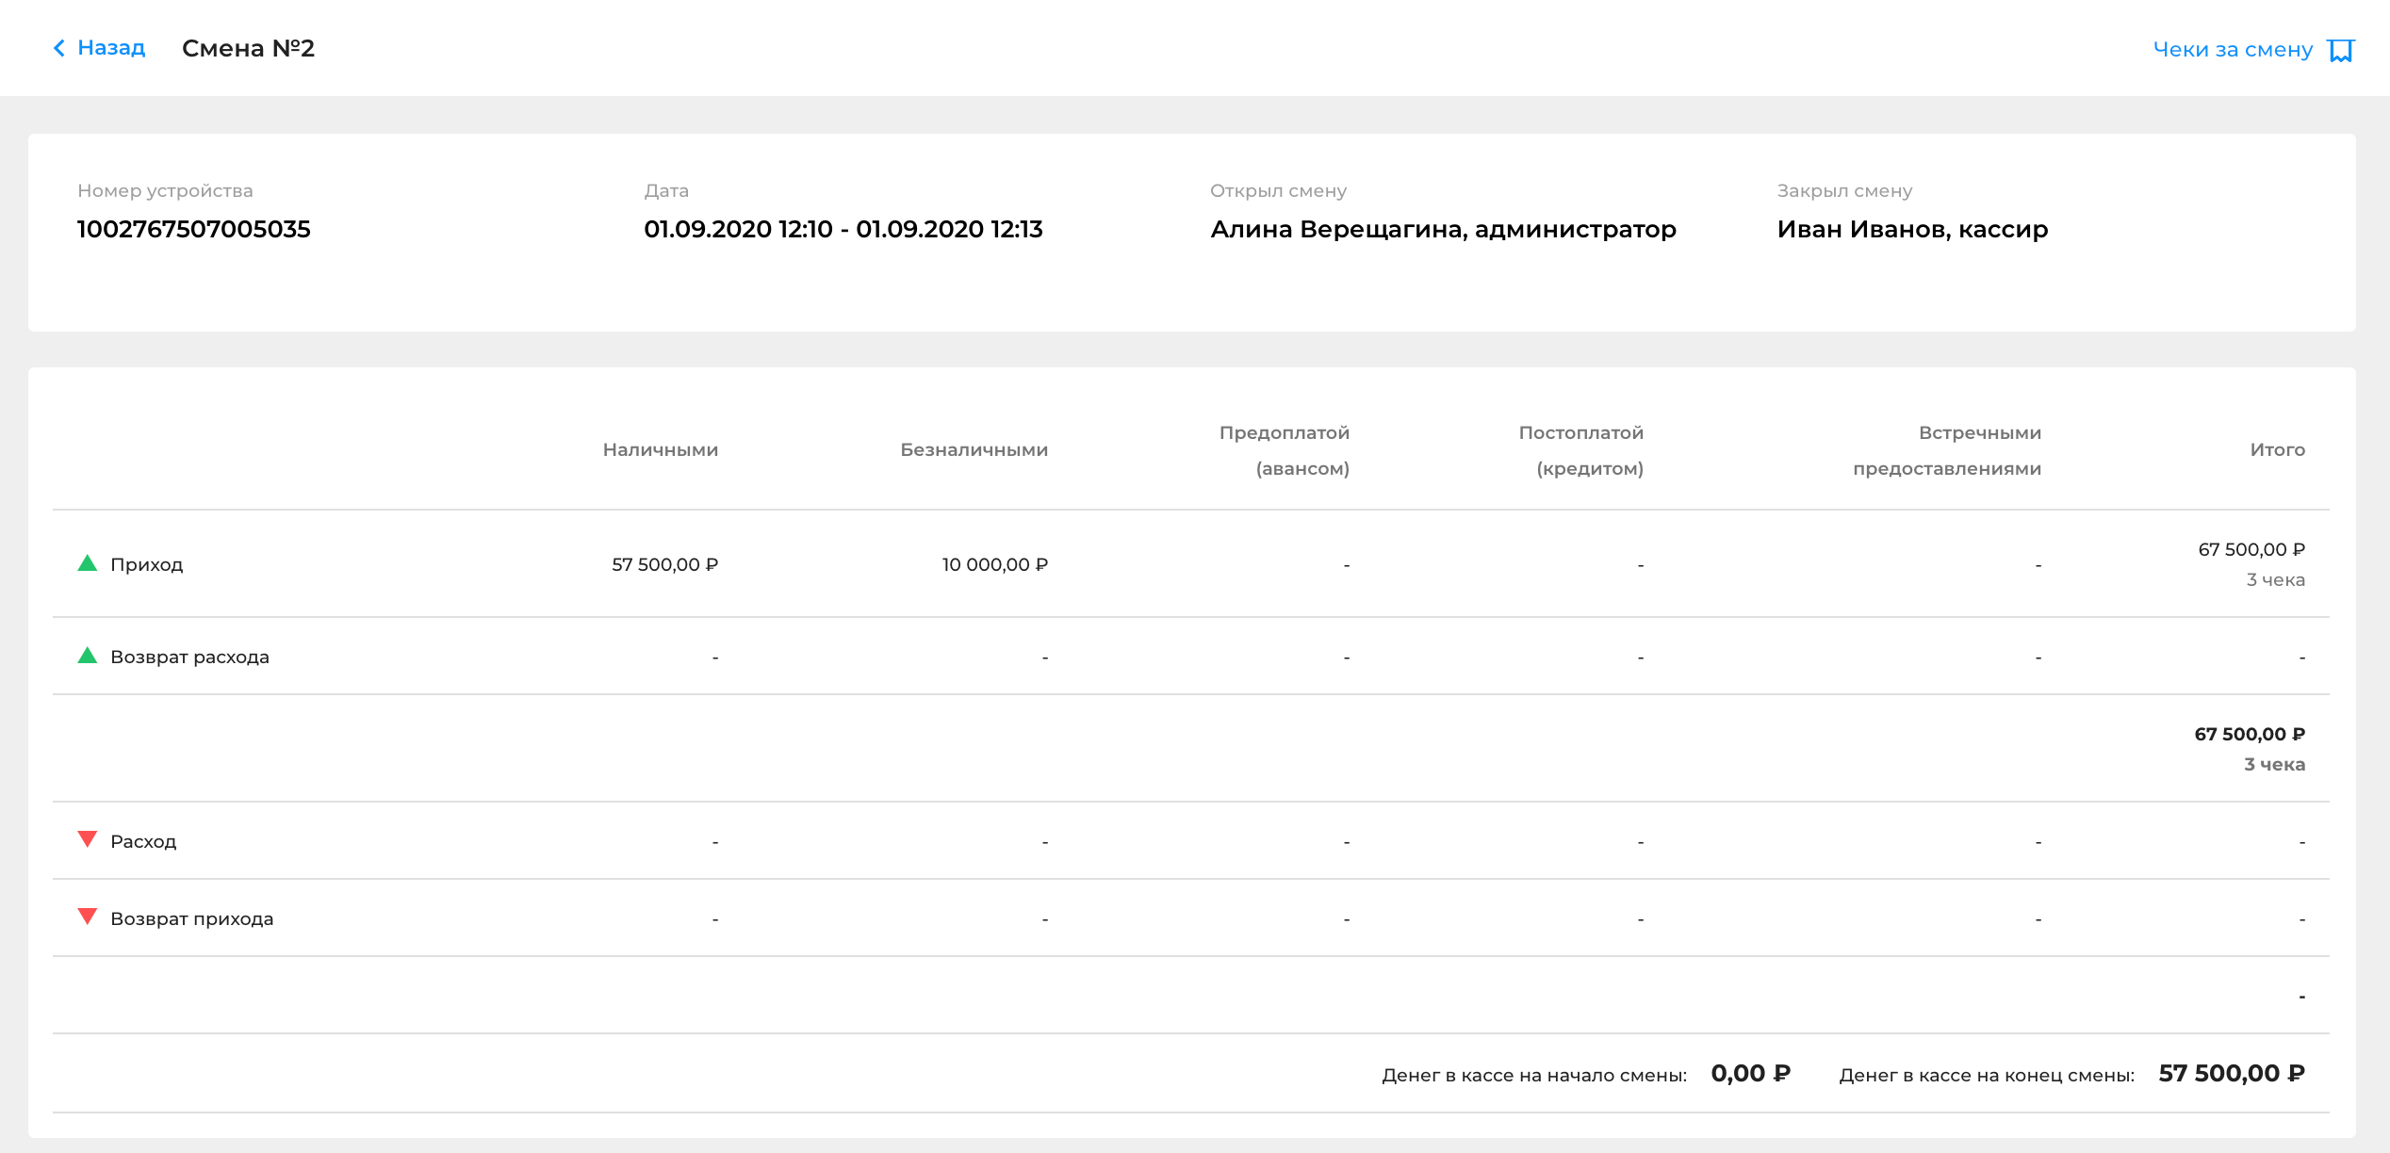
Task: Click the Предоплатой (авансом) column header
Action: click(x=1284, y=450)
